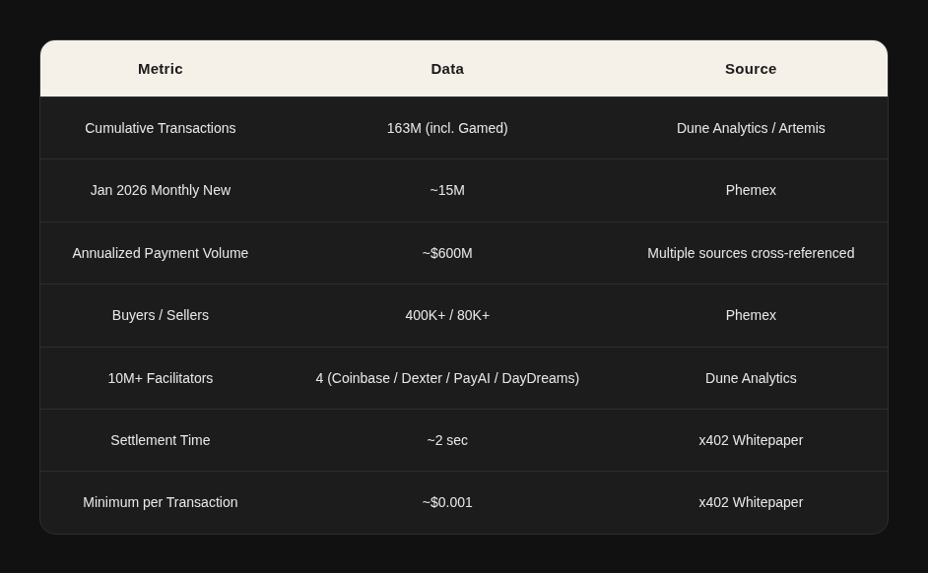
Task: Select Minimum per Transaction label
Action: click(161, 502)
